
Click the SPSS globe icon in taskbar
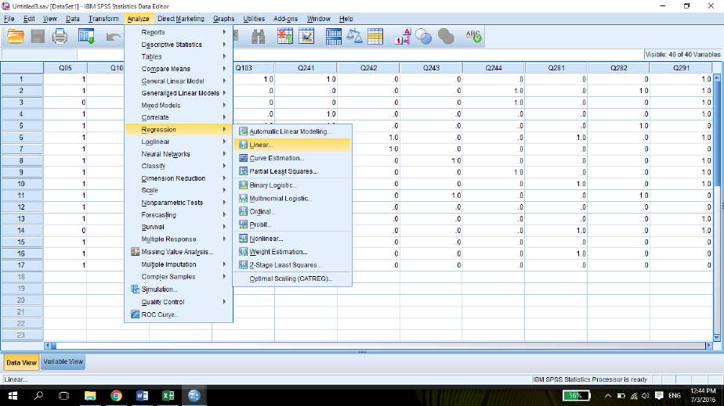pyautogui.click(x=194, y=395)
